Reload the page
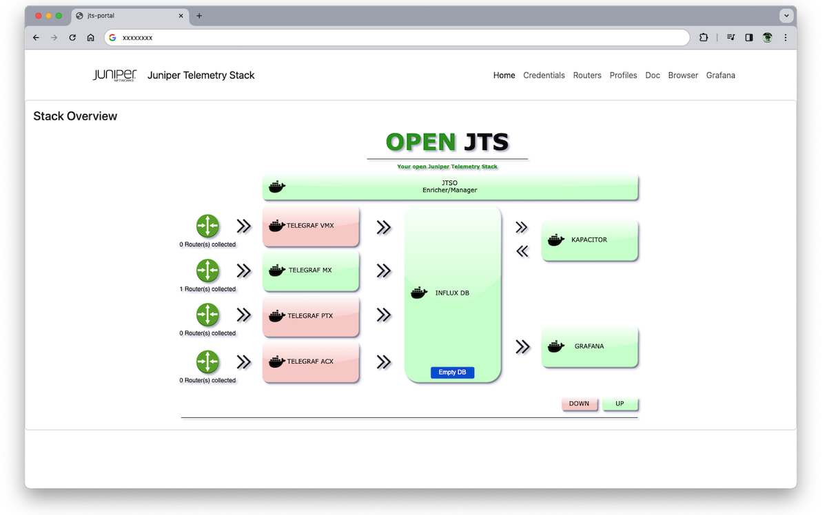This screenshot has width=827, height=515. (x=72, y=38)
